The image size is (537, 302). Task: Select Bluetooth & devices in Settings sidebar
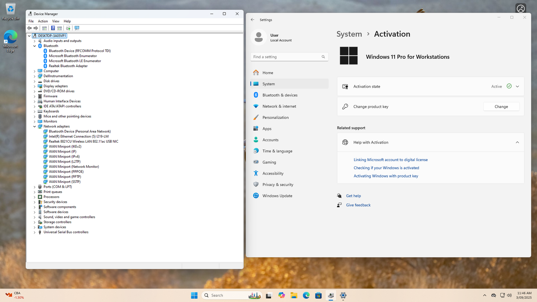(x=289, y=95)
